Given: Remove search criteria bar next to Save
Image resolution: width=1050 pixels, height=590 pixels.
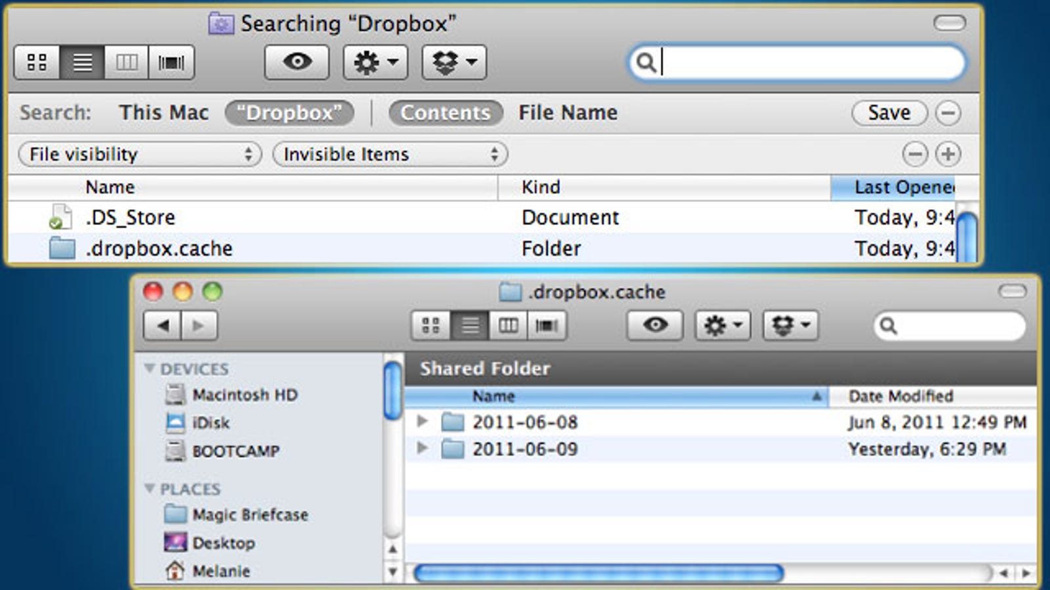Looking at the screenshot, I should pos(948,113).
